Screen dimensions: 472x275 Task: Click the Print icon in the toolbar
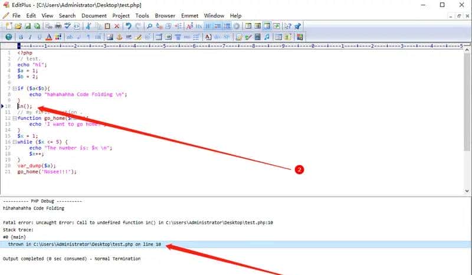(x=58, y=26)
